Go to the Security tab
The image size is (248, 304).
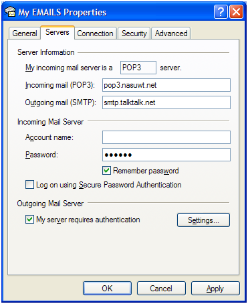134,33
